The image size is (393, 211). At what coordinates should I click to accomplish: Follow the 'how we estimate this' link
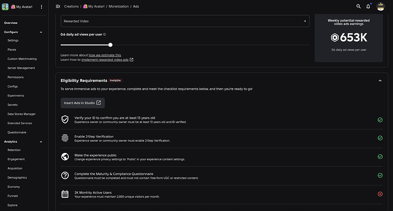tap(105, 55)
